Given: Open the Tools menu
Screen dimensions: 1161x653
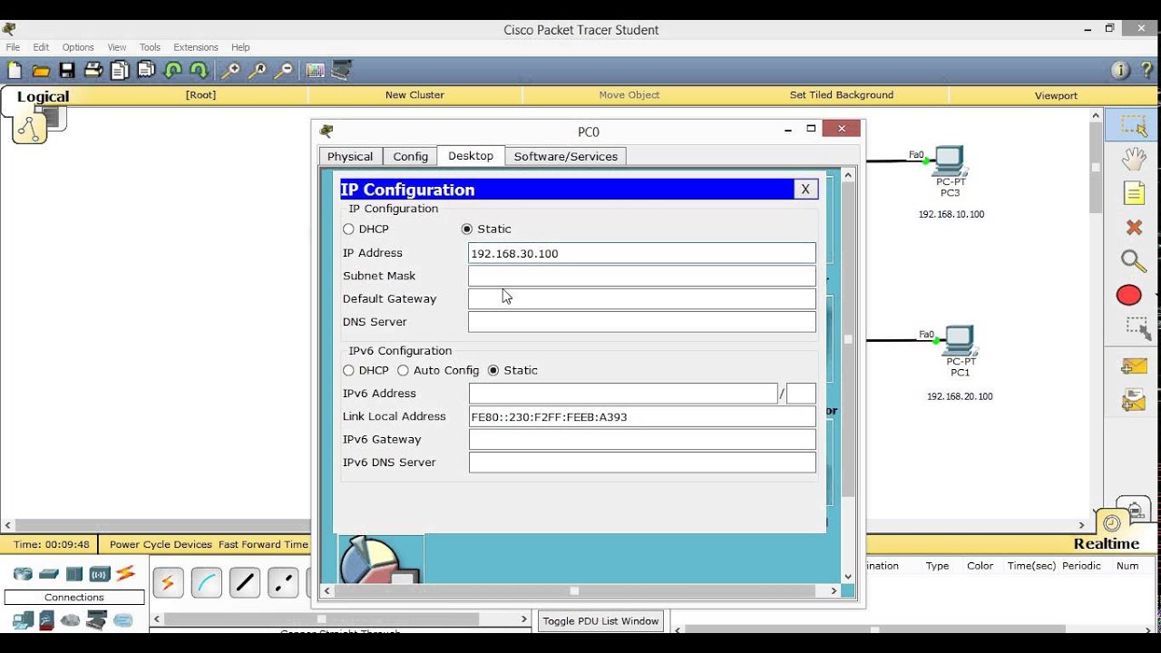Looking at the screenshot, I should (x=150, y=47).
